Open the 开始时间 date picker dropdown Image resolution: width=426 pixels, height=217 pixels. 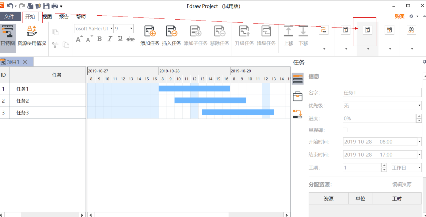420,141
